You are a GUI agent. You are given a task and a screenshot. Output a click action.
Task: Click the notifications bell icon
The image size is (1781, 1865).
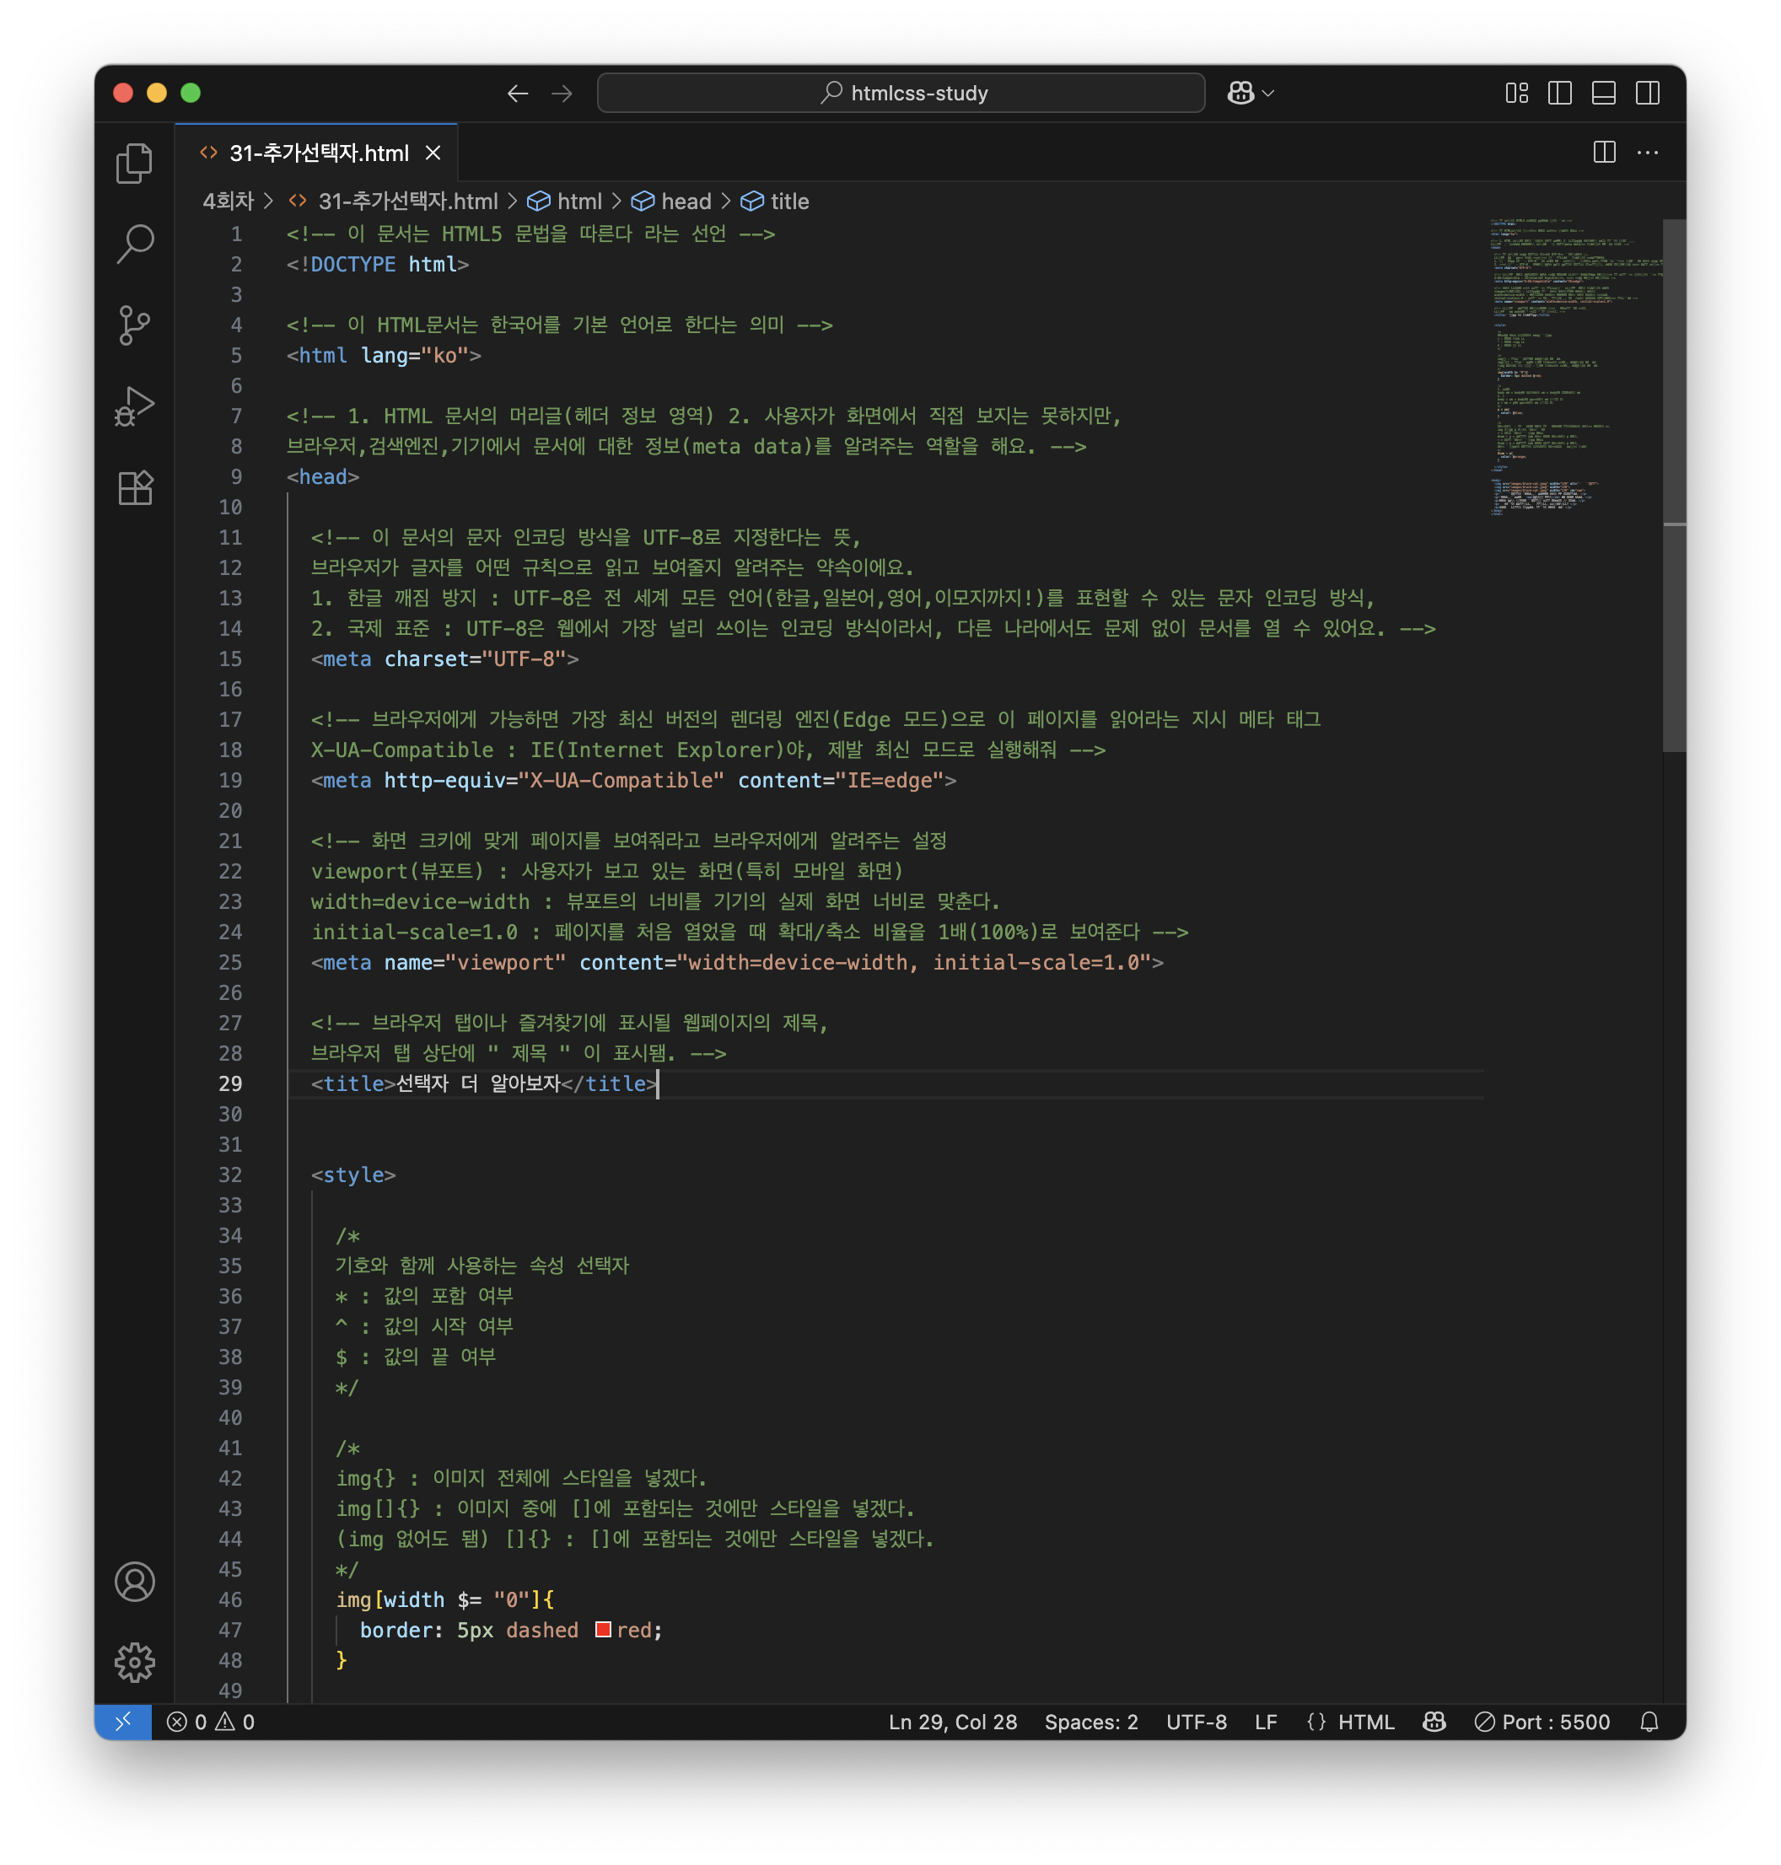point(1649,1722)
